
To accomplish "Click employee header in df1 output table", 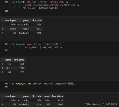I will 11,20.
